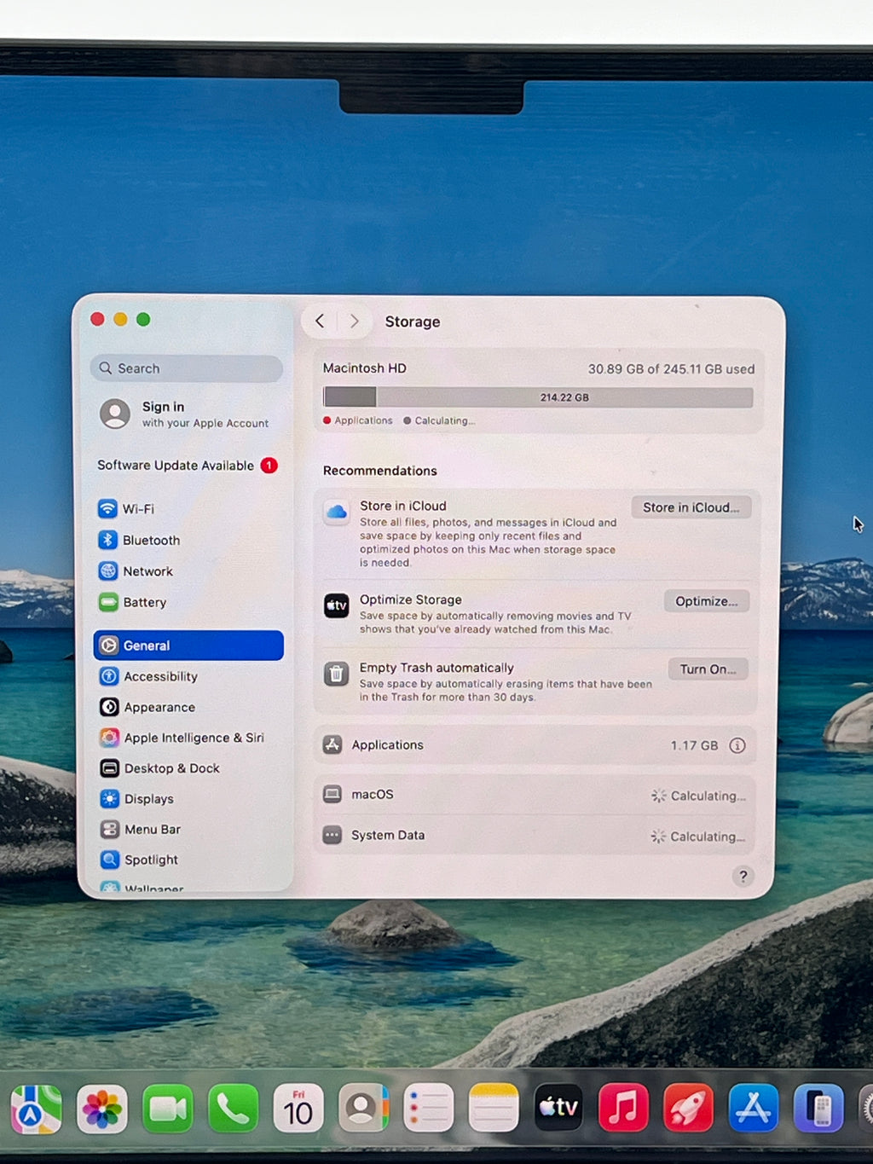Open Reminders from the Dock

click(428, 1109)
